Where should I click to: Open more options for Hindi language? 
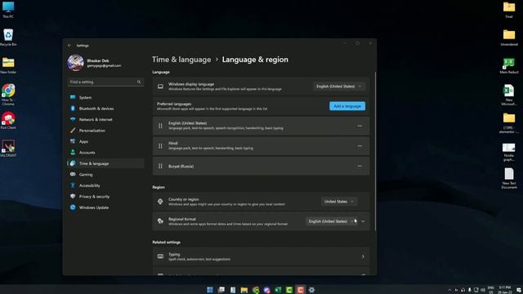click(360, 146)
